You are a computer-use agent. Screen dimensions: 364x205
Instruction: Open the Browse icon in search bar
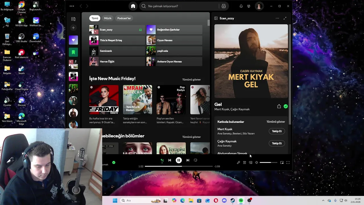[224, 6]
